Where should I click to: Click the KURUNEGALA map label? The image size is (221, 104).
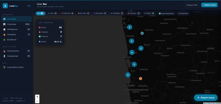coord(183,28)
